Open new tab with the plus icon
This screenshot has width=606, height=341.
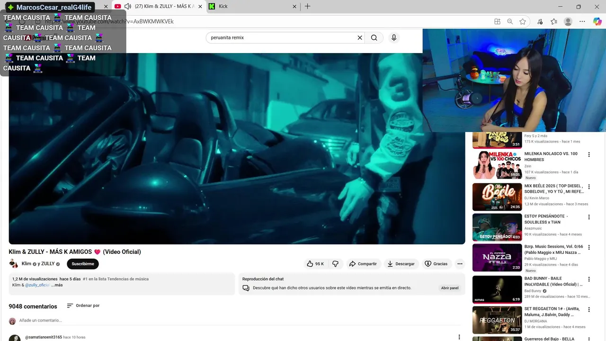[307, 7]
